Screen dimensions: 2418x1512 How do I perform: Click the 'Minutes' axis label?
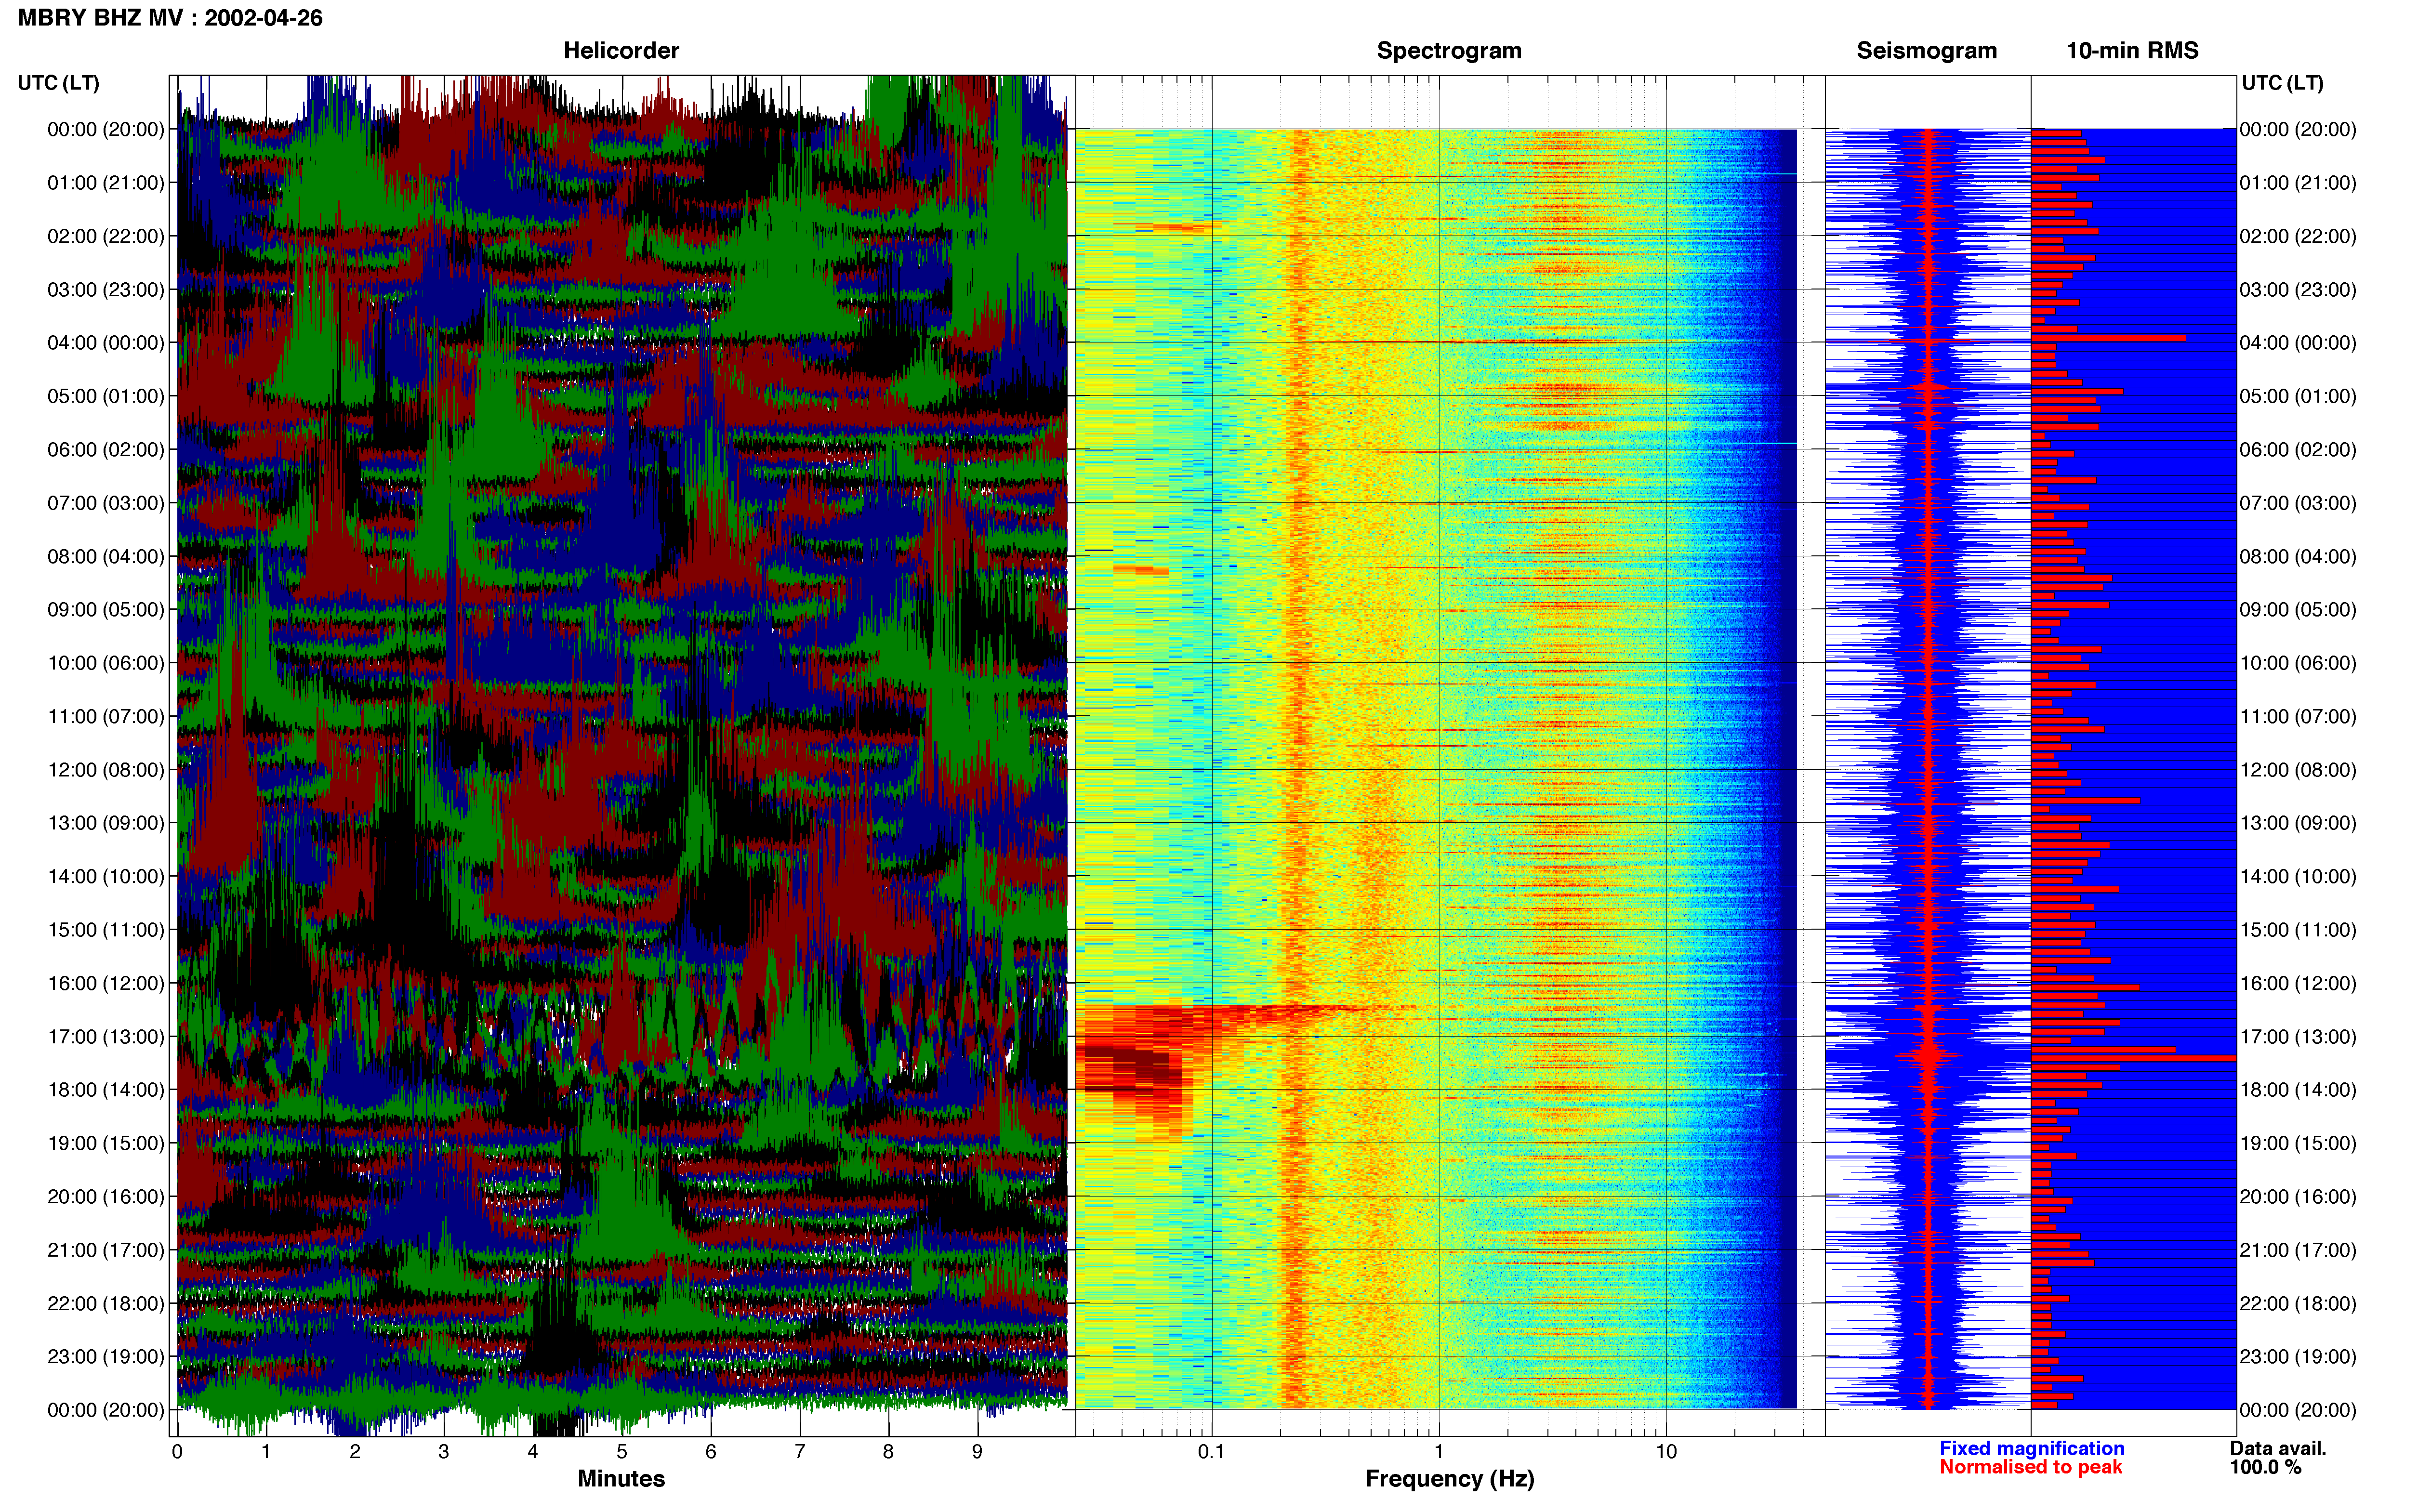[621, 1478]
